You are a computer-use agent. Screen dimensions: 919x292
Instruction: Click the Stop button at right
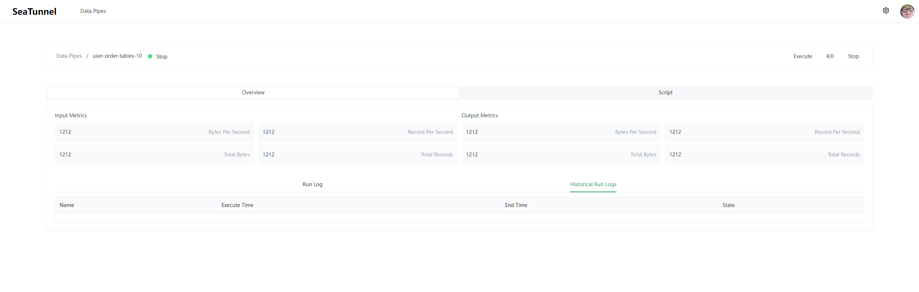pyautogui.click(x=853, y=56)
